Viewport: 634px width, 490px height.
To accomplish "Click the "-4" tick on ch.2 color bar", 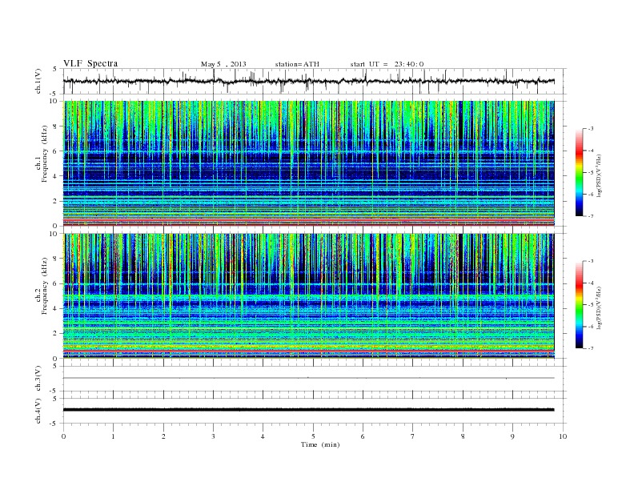I will (x=591, y=283).
